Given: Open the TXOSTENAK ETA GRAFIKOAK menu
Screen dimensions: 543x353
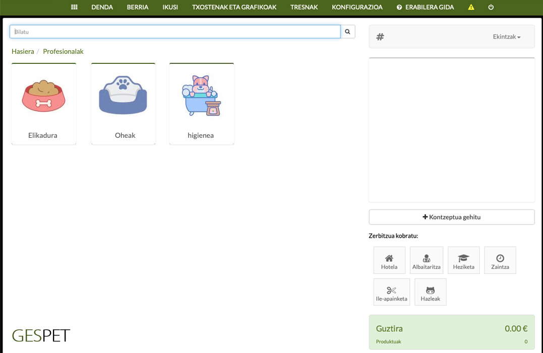Looking at the screenshot, I should (x=234, y=7).
